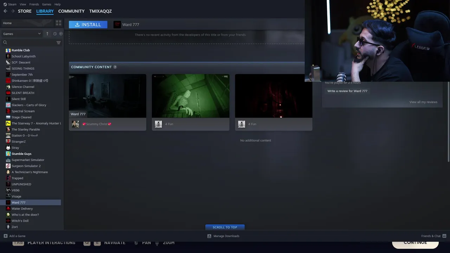Open the TMIXAQQZ profile tab
Image resolution: width=450 pixels, height=253 pixels.
(x=101, y=11)
